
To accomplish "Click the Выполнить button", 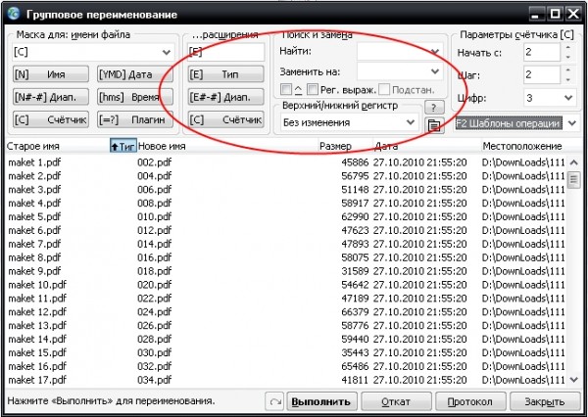I will (321, 401).
